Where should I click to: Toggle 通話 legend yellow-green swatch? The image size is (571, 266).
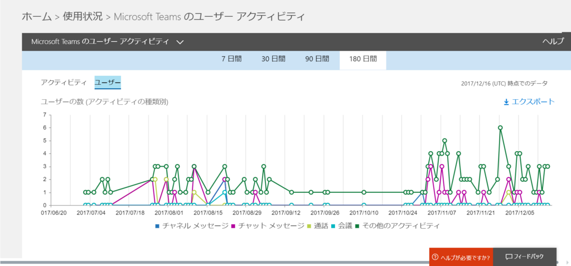pyautogui.click(x=309, y=226)
